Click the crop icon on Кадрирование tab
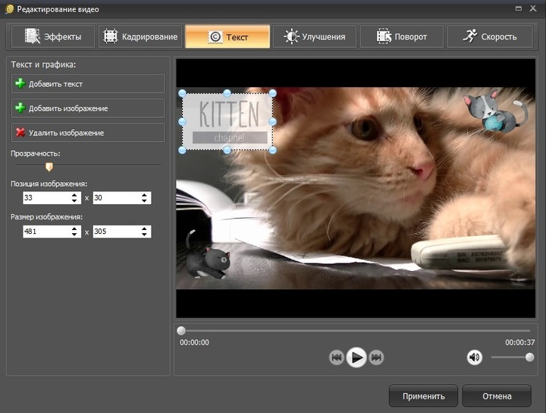 [x=111, y=36]
